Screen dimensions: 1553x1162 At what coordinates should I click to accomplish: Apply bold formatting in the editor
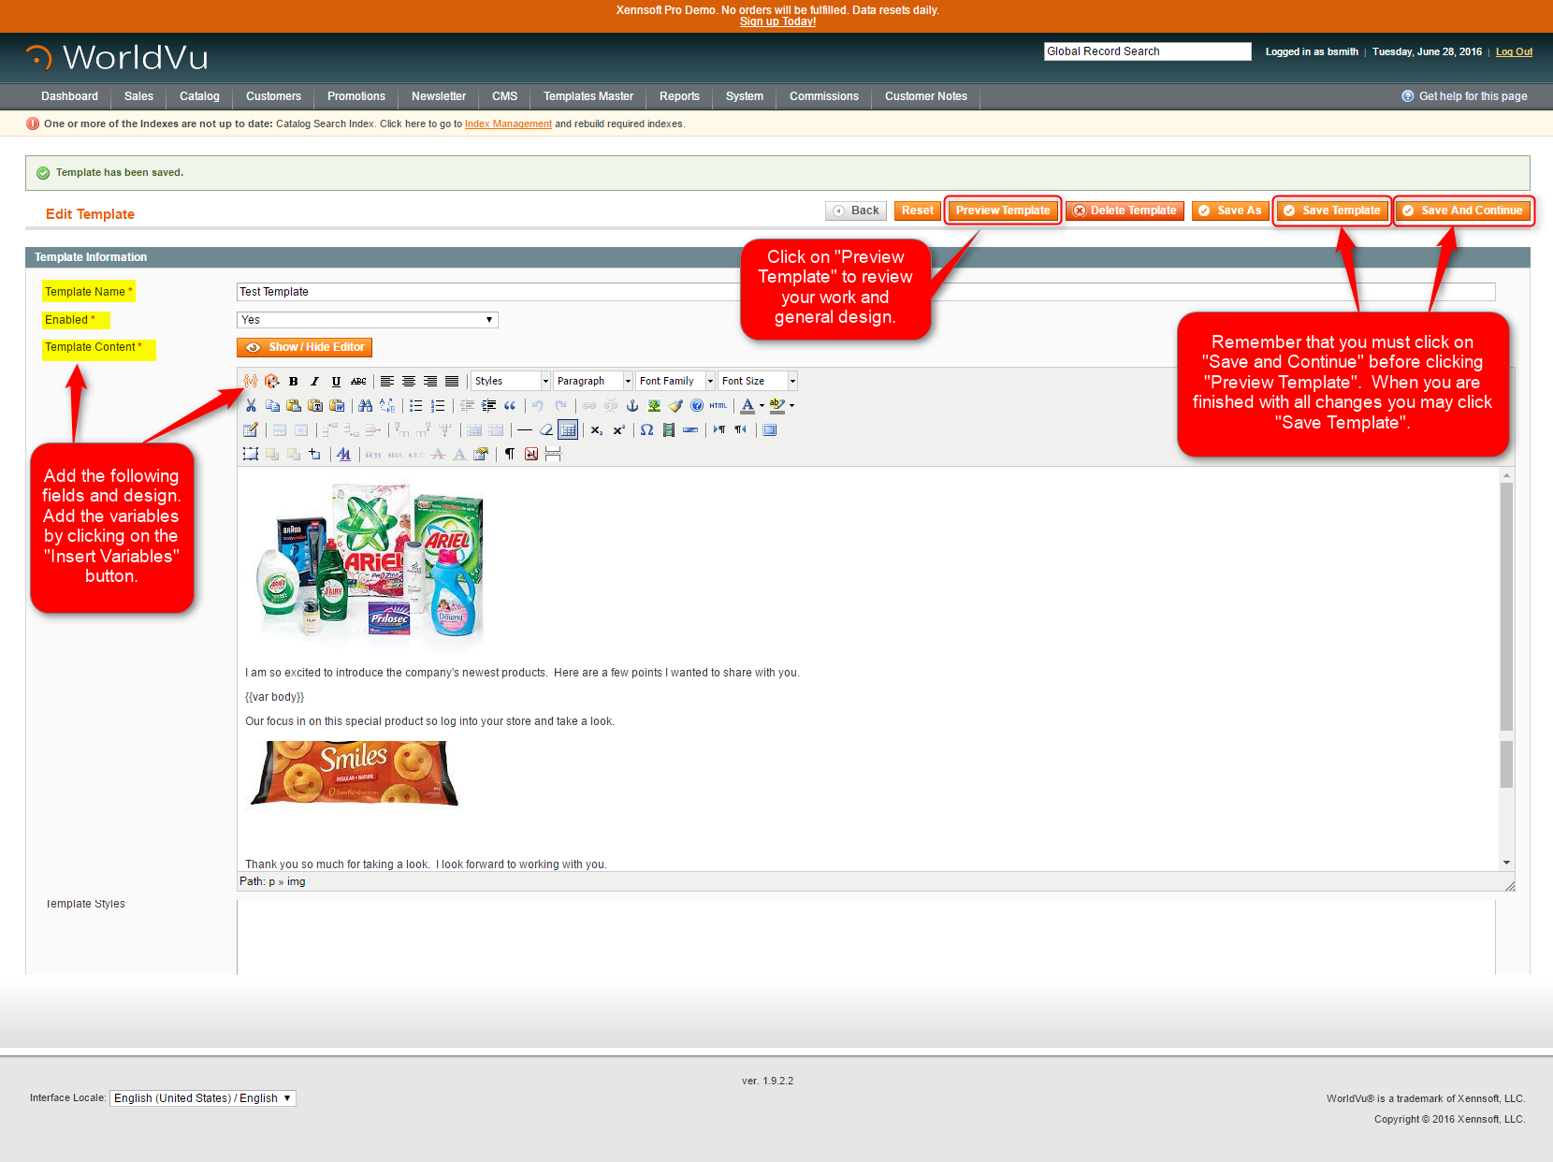293,381
